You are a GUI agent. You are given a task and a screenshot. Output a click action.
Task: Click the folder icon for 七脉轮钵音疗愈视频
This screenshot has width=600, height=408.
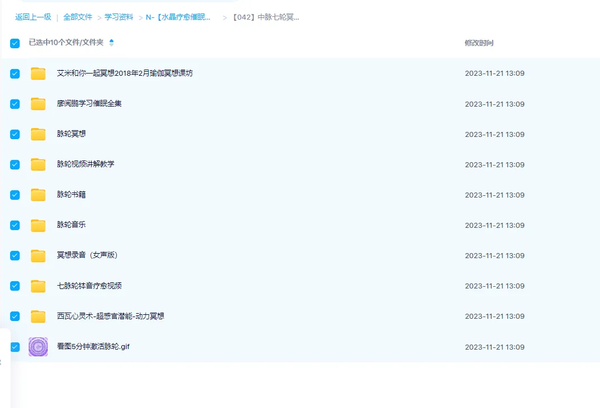[38, 286]
